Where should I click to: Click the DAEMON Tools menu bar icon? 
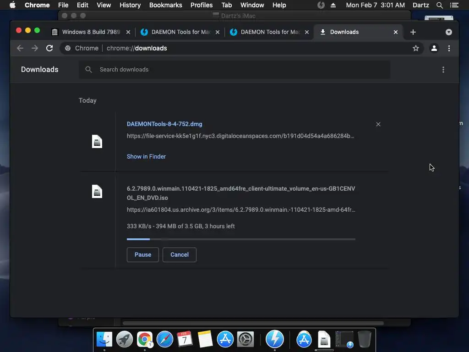(x=321, y=5)
